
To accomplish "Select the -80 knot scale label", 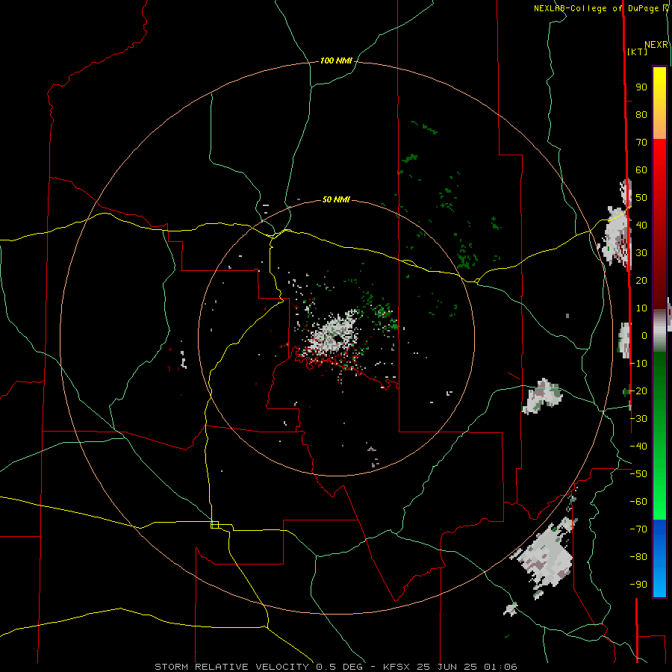I will (x=638, y=557).
